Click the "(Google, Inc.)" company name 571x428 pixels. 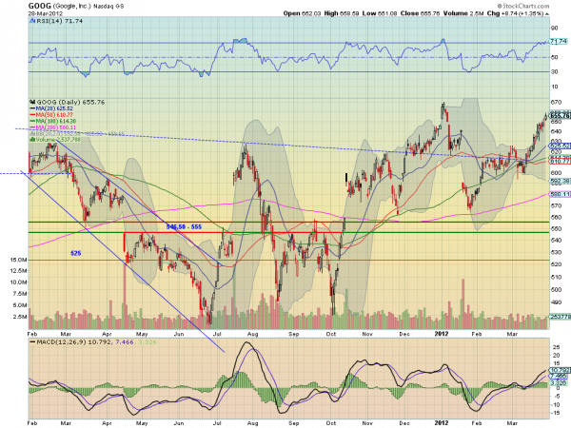[71, 7]
